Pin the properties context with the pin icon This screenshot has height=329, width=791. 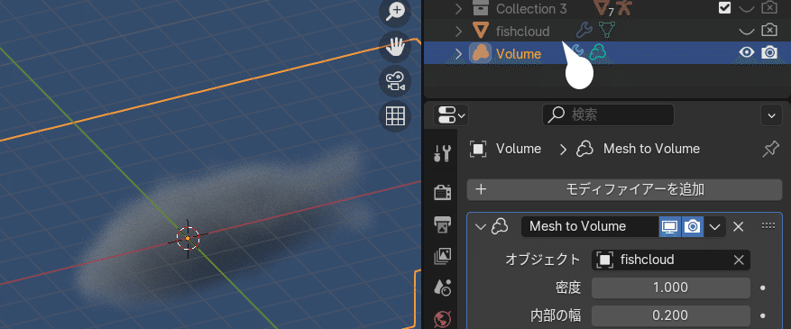(770, 149)
